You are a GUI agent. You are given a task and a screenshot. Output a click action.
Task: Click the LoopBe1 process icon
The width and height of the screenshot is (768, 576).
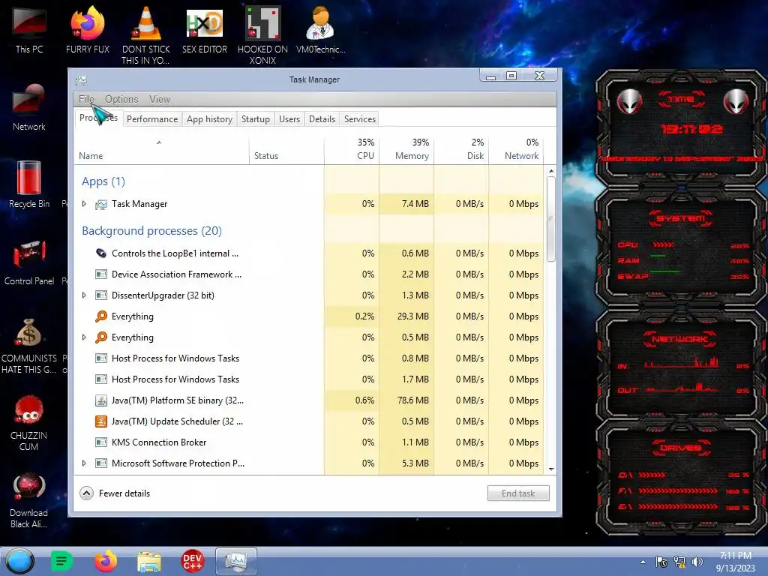[101, 253]
